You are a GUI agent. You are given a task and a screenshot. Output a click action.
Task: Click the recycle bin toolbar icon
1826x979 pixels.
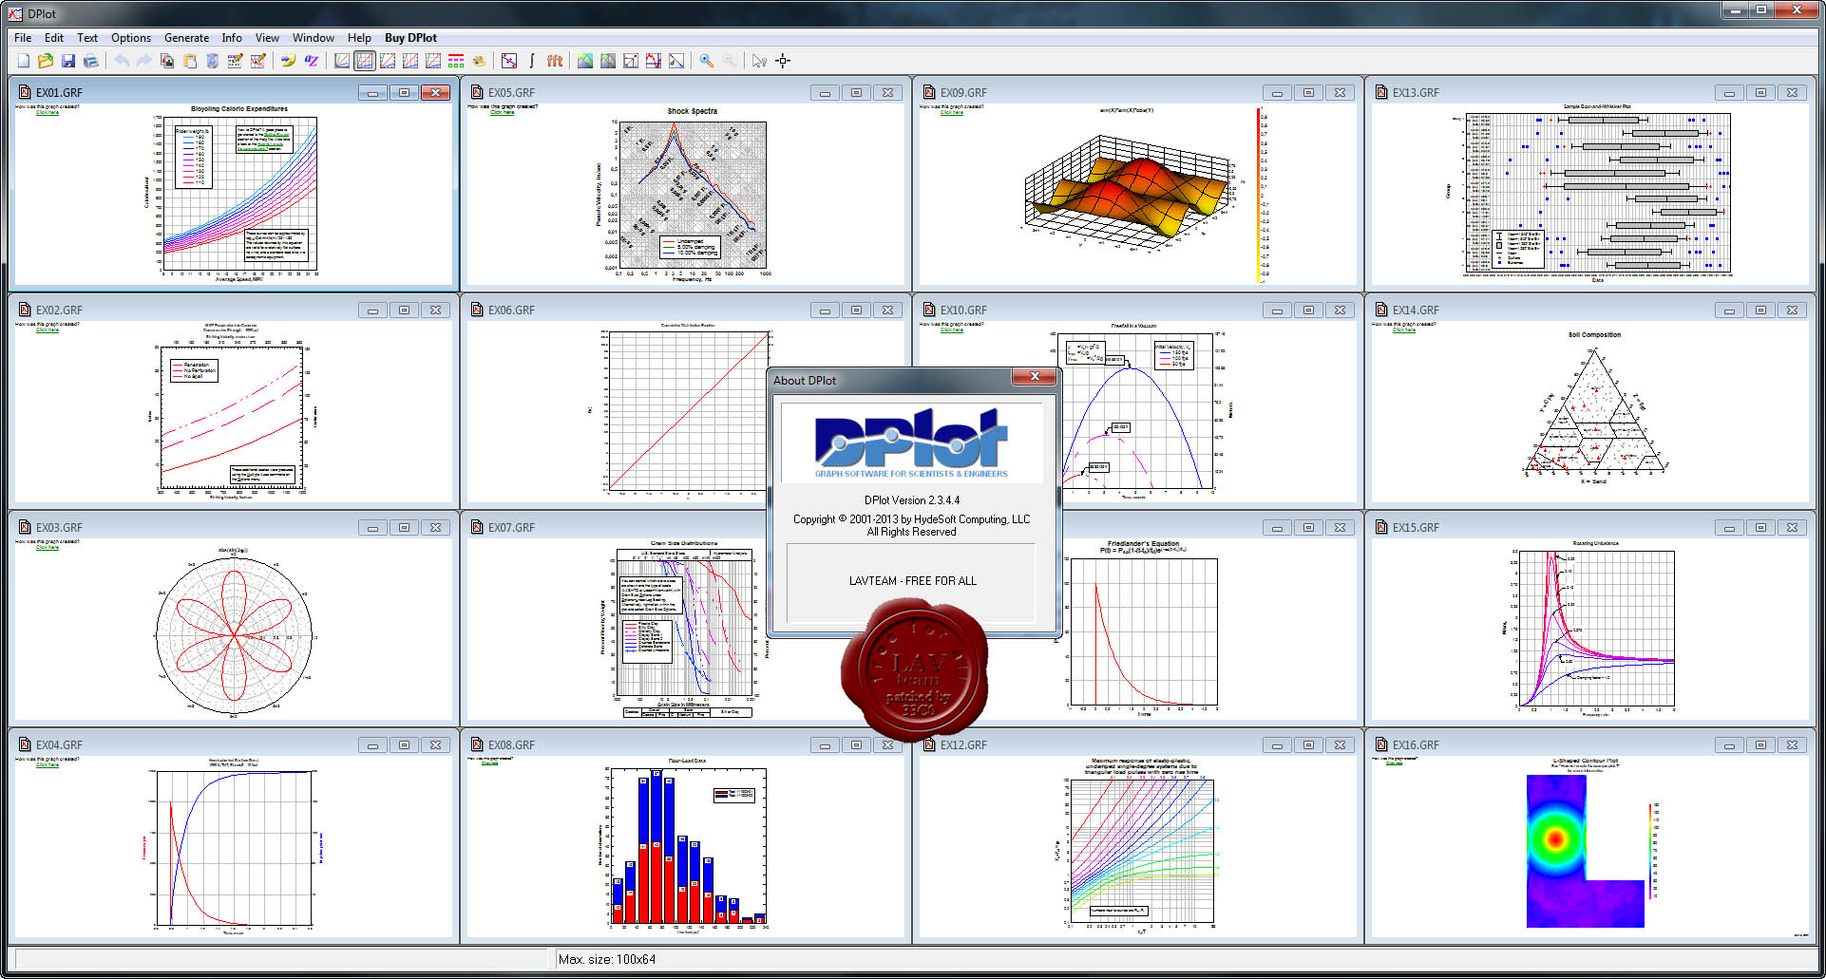(x=213, y=61)
